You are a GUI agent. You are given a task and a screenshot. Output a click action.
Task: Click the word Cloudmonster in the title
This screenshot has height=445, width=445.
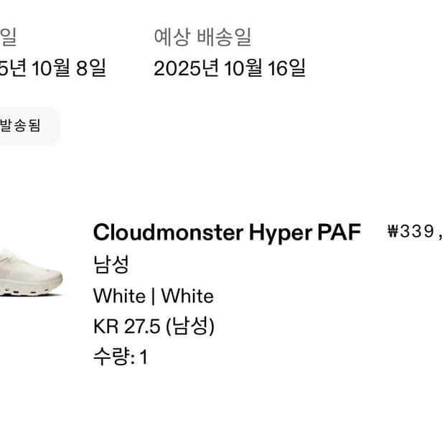(168, 233)
